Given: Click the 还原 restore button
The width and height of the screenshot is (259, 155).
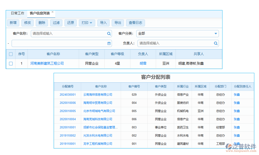Looking at the screenshot, I should point(70,23).
